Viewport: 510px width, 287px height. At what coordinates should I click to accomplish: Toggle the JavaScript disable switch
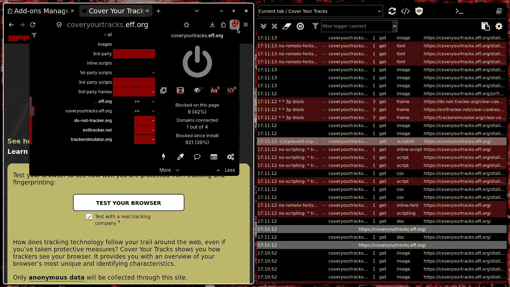coord(231,90)
